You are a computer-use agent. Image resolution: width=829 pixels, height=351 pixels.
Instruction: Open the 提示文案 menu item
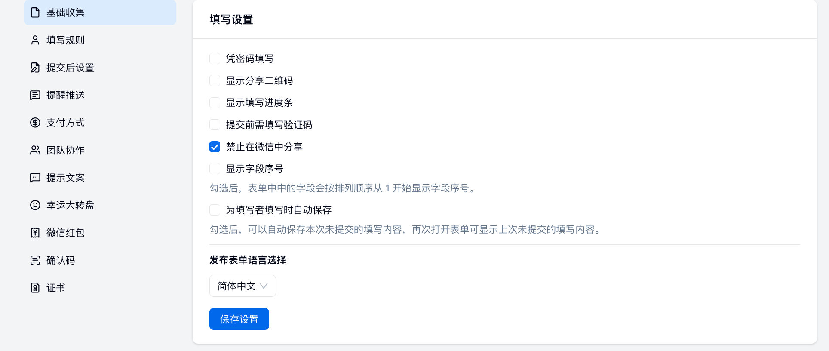[65, 178]
